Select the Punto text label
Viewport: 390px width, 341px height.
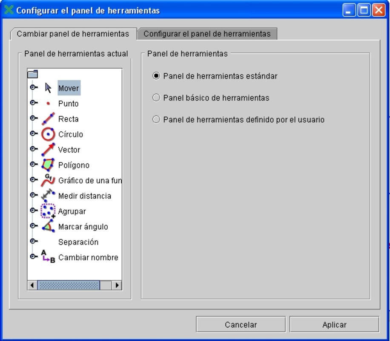(69, 104)
